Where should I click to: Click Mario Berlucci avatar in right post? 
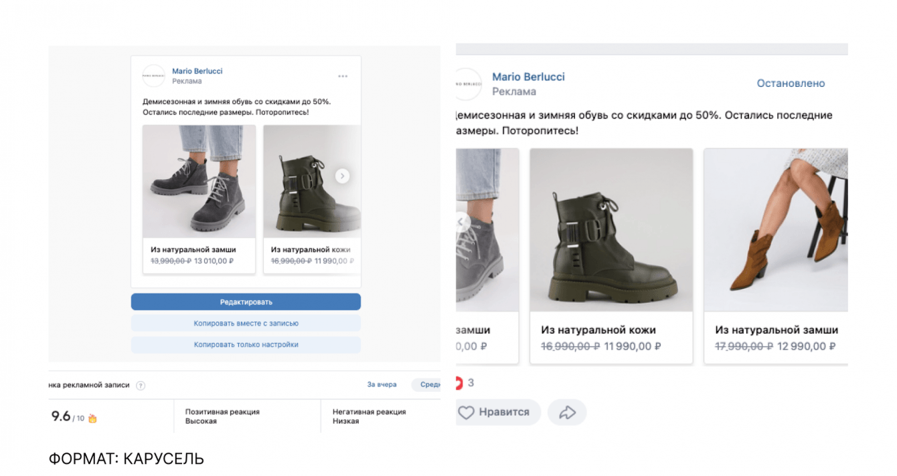(x=467, y=84)
